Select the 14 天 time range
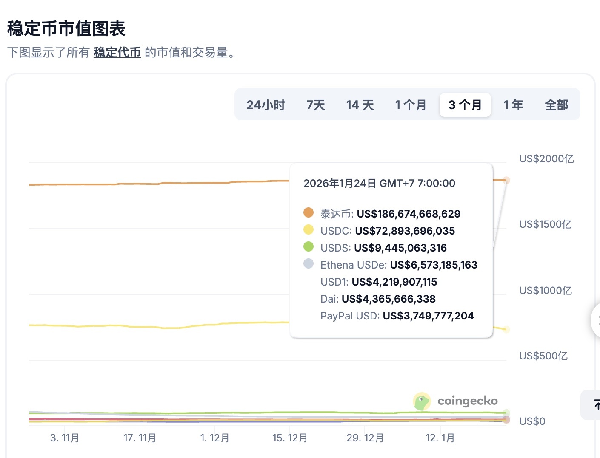Screen dimensions: 600x458 [x=360, y=105]
